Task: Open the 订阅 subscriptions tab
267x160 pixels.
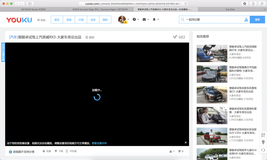Action: [x=81, y=20]
